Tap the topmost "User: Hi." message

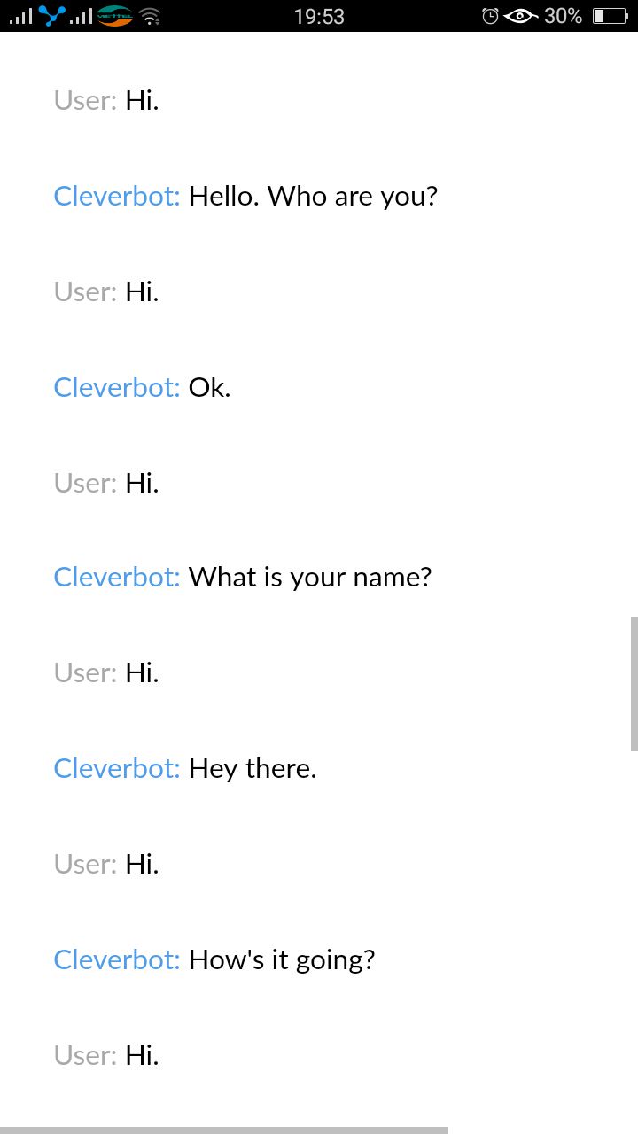pos(106,100)
